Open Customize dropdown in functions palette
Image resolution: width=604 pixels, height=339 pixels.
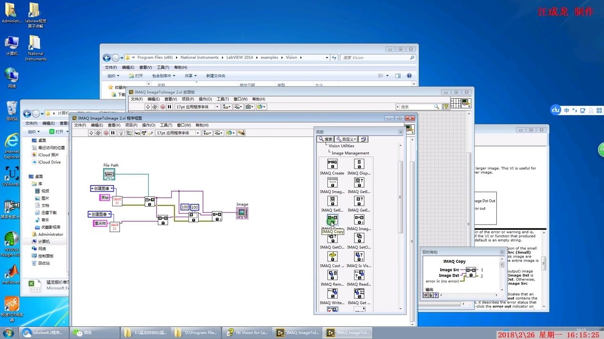click(346, 139)
